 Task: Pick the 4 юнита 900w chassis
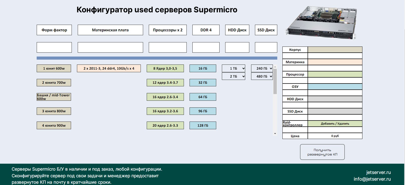click(x=54, y=125)
